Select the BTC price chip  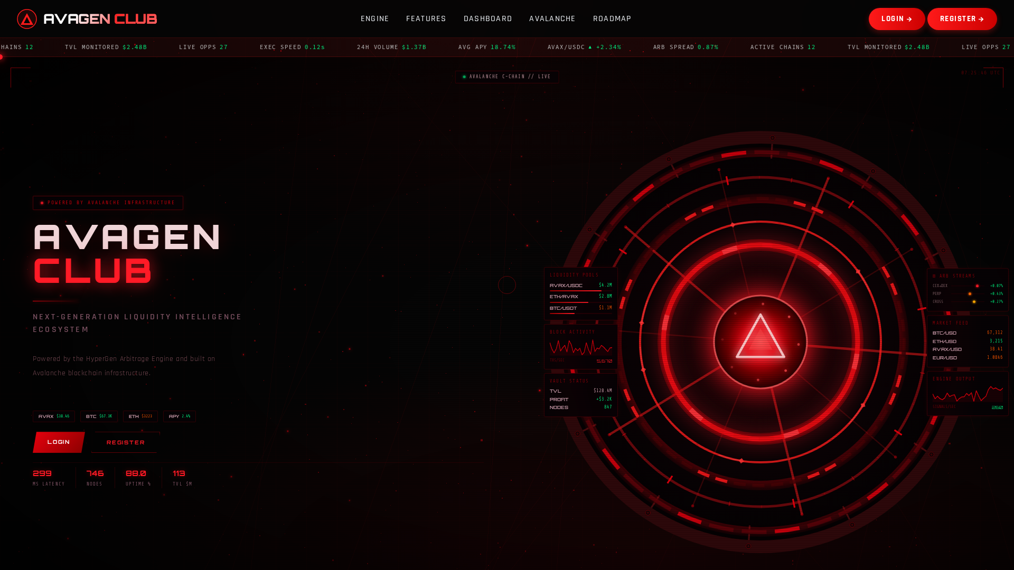[x=99, y=416]
